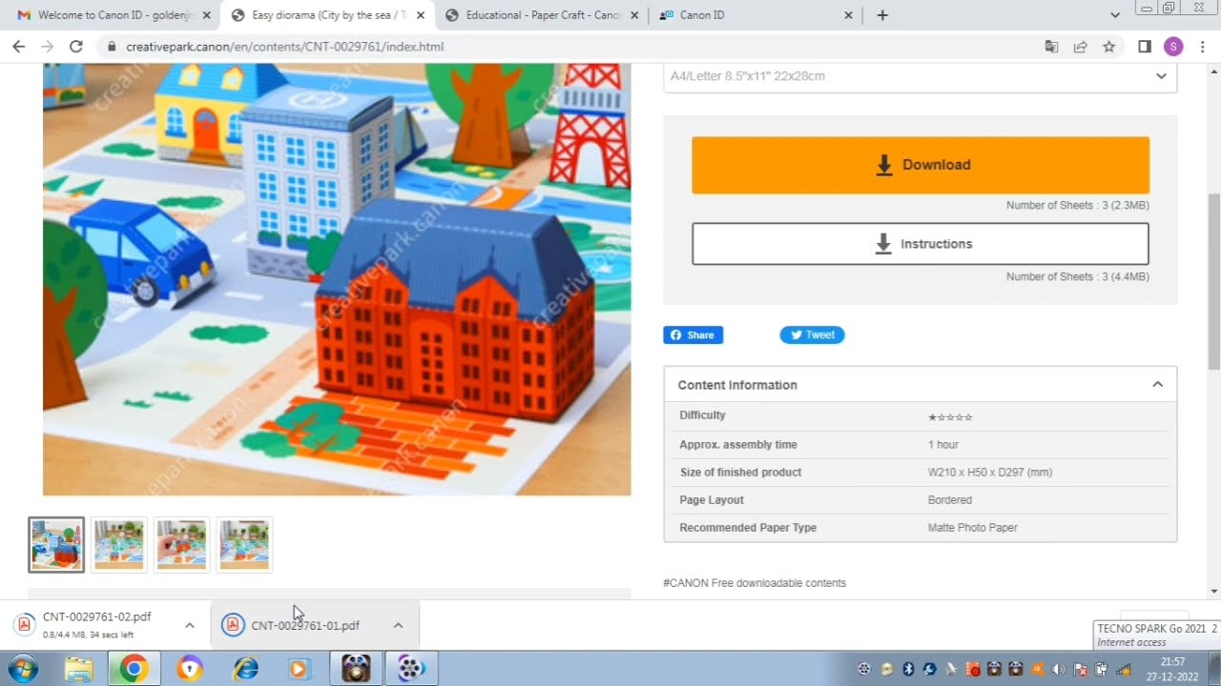Select third diorama thumbnail with hand
1221x686 pixels.
181,545
